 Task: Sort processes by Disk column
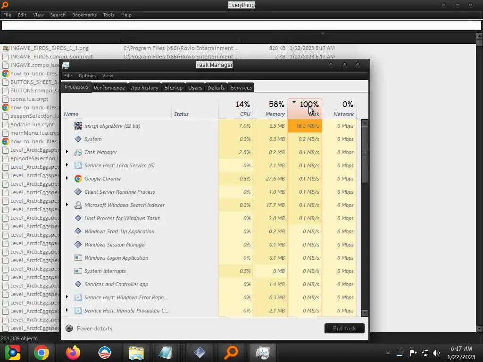305,109
